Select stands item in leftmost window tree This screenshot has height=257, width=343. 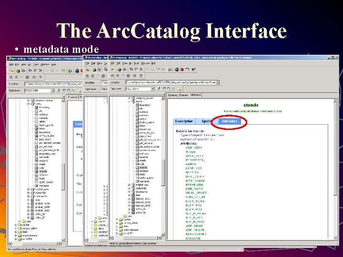[43, 171]
